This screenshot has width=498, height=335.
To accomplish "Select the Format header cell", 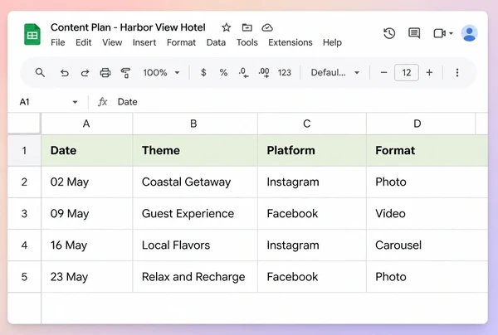I will [x=427, y=150].
